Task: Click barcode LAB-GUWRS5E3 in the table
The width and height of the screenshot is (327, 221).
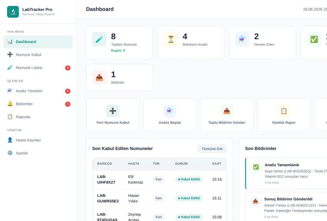Action: click(108, 198)
